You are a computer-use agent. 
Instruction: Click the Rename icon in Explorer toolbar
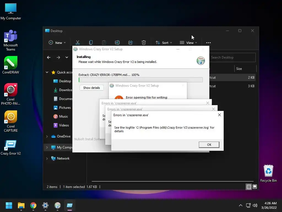(x=117, y=43)
